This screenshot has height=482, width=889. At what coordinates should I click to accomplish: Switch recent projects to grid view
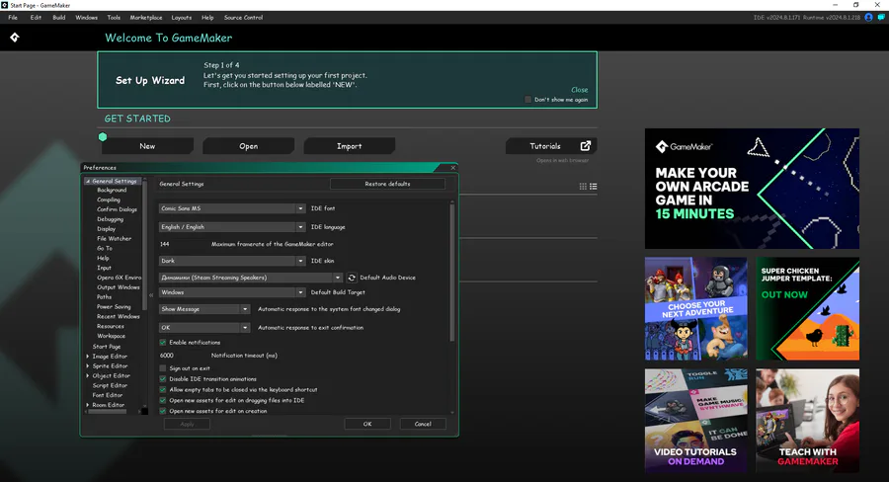pyautogui.click(x=583, y=186)
